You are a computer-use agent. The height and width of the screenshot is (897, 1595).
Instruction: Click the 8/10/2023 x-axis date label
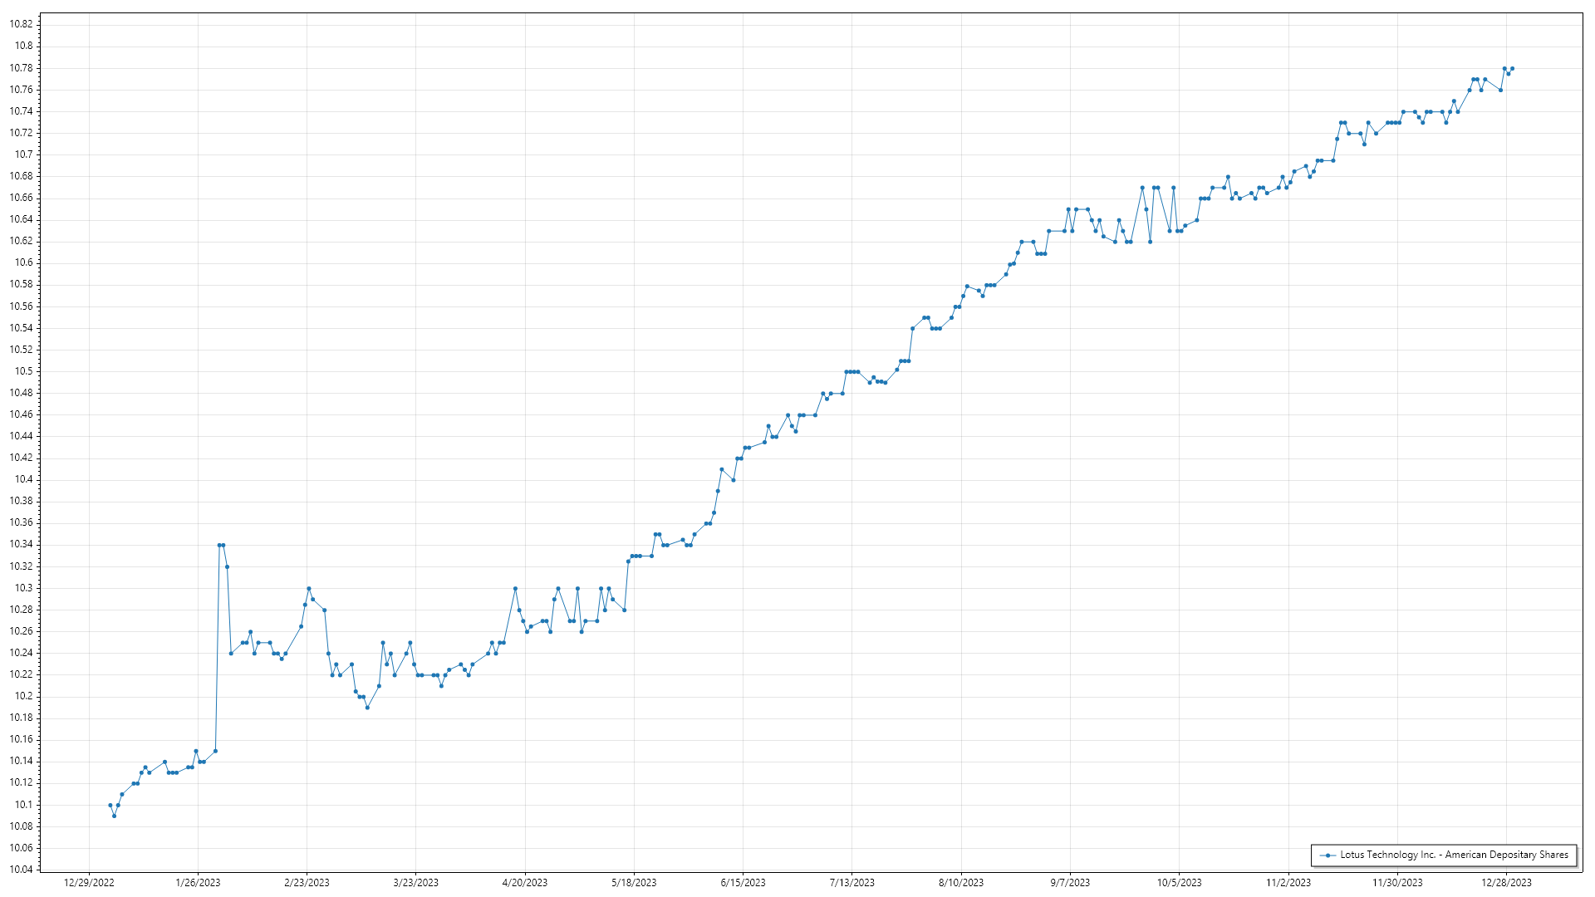click(x=961, y=883)
